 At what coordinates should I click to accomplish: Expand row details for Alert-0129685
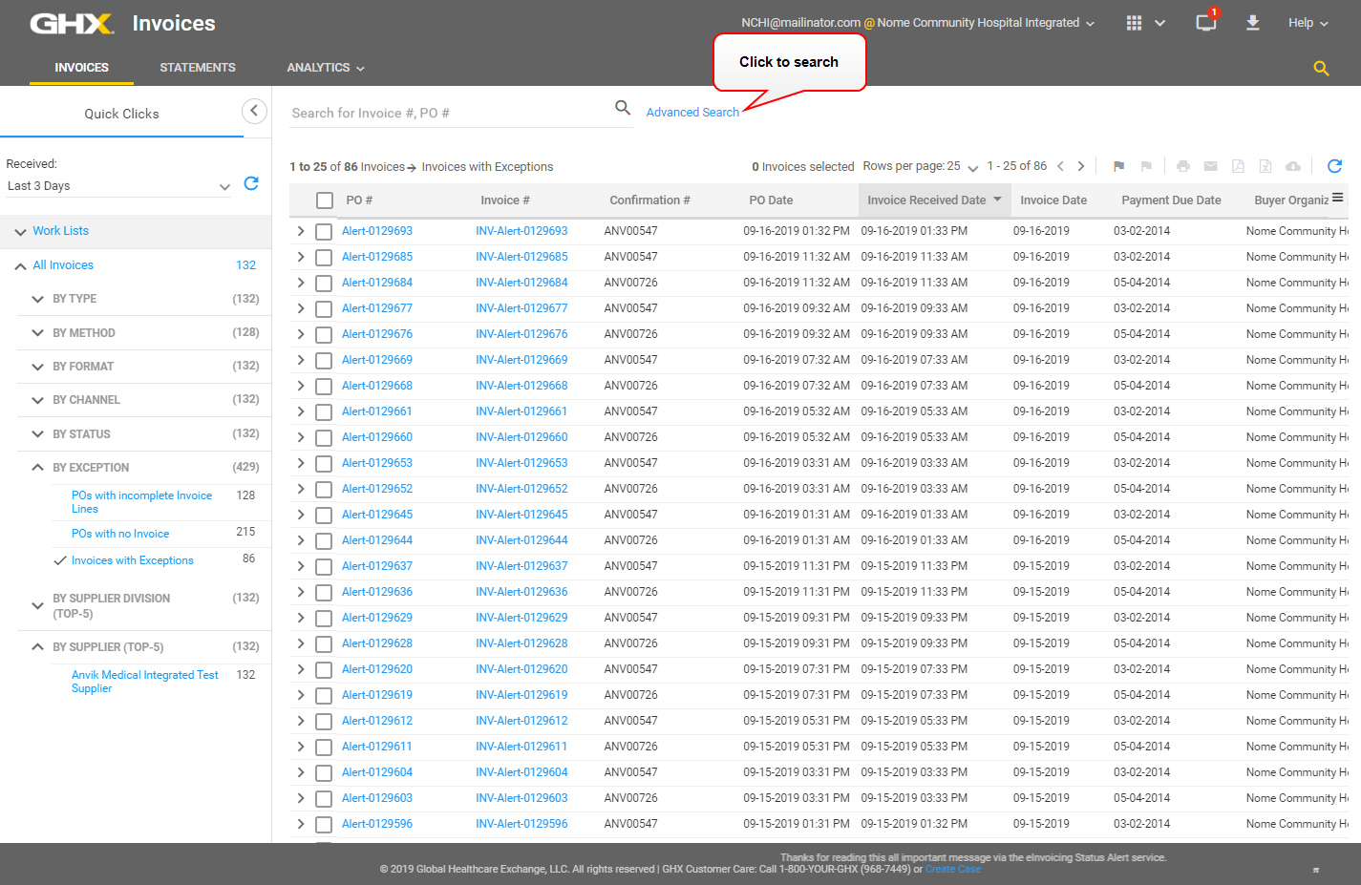(x=301, y=257)
